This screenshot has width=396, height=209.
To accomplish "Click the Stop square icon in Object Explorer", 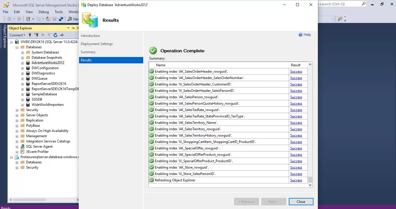I will (43, 35).
